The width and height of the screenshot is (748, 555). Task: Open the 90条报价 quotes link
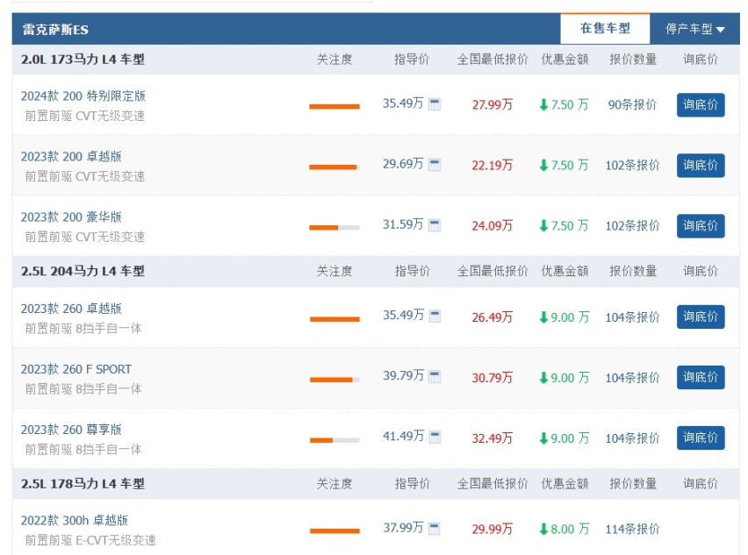point(632,105)
